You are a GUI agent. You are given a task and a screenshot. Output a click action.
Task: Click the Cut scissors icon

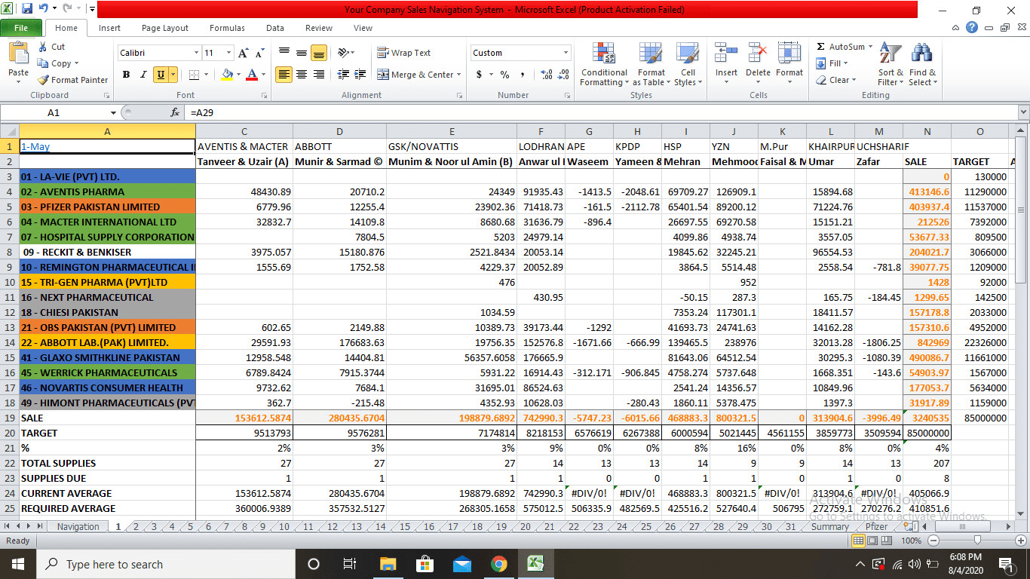43,47
